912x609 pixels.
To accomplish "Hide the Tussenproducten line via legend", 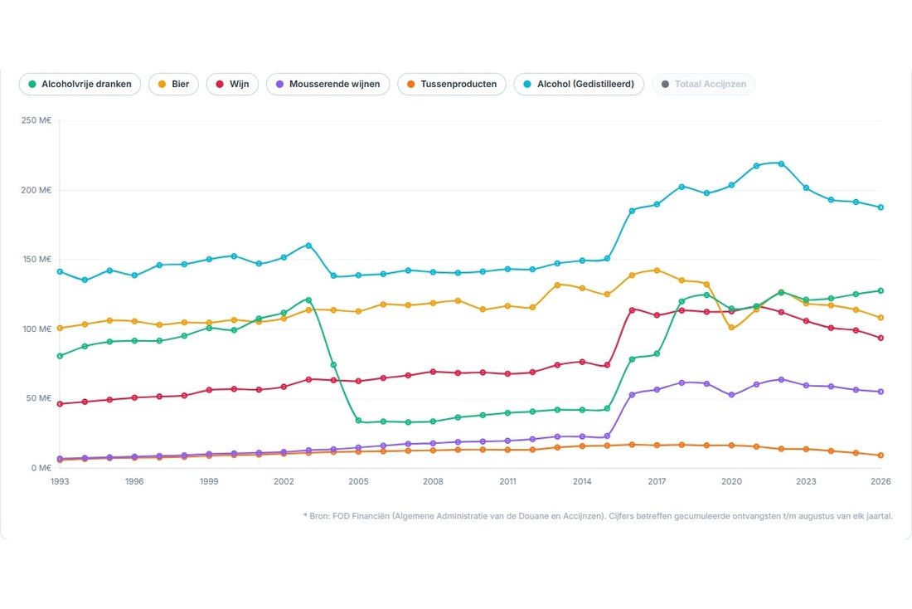I will 452,84.
